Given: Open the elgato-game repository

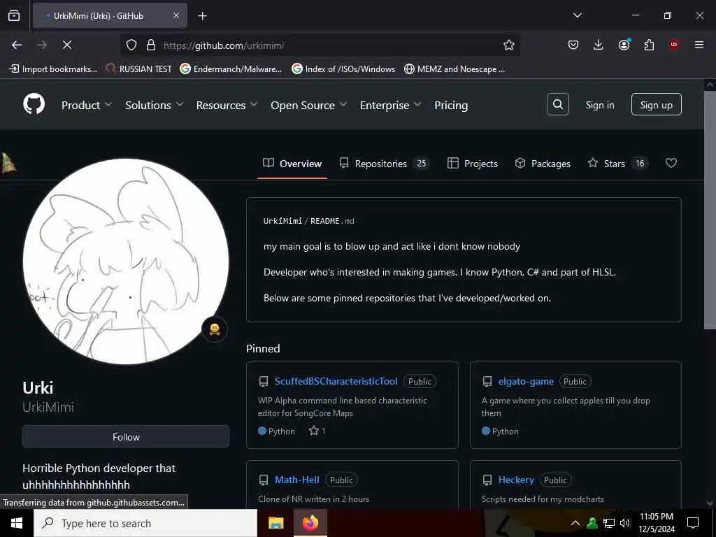Looking at the screenshot, I should click(526, 381).
